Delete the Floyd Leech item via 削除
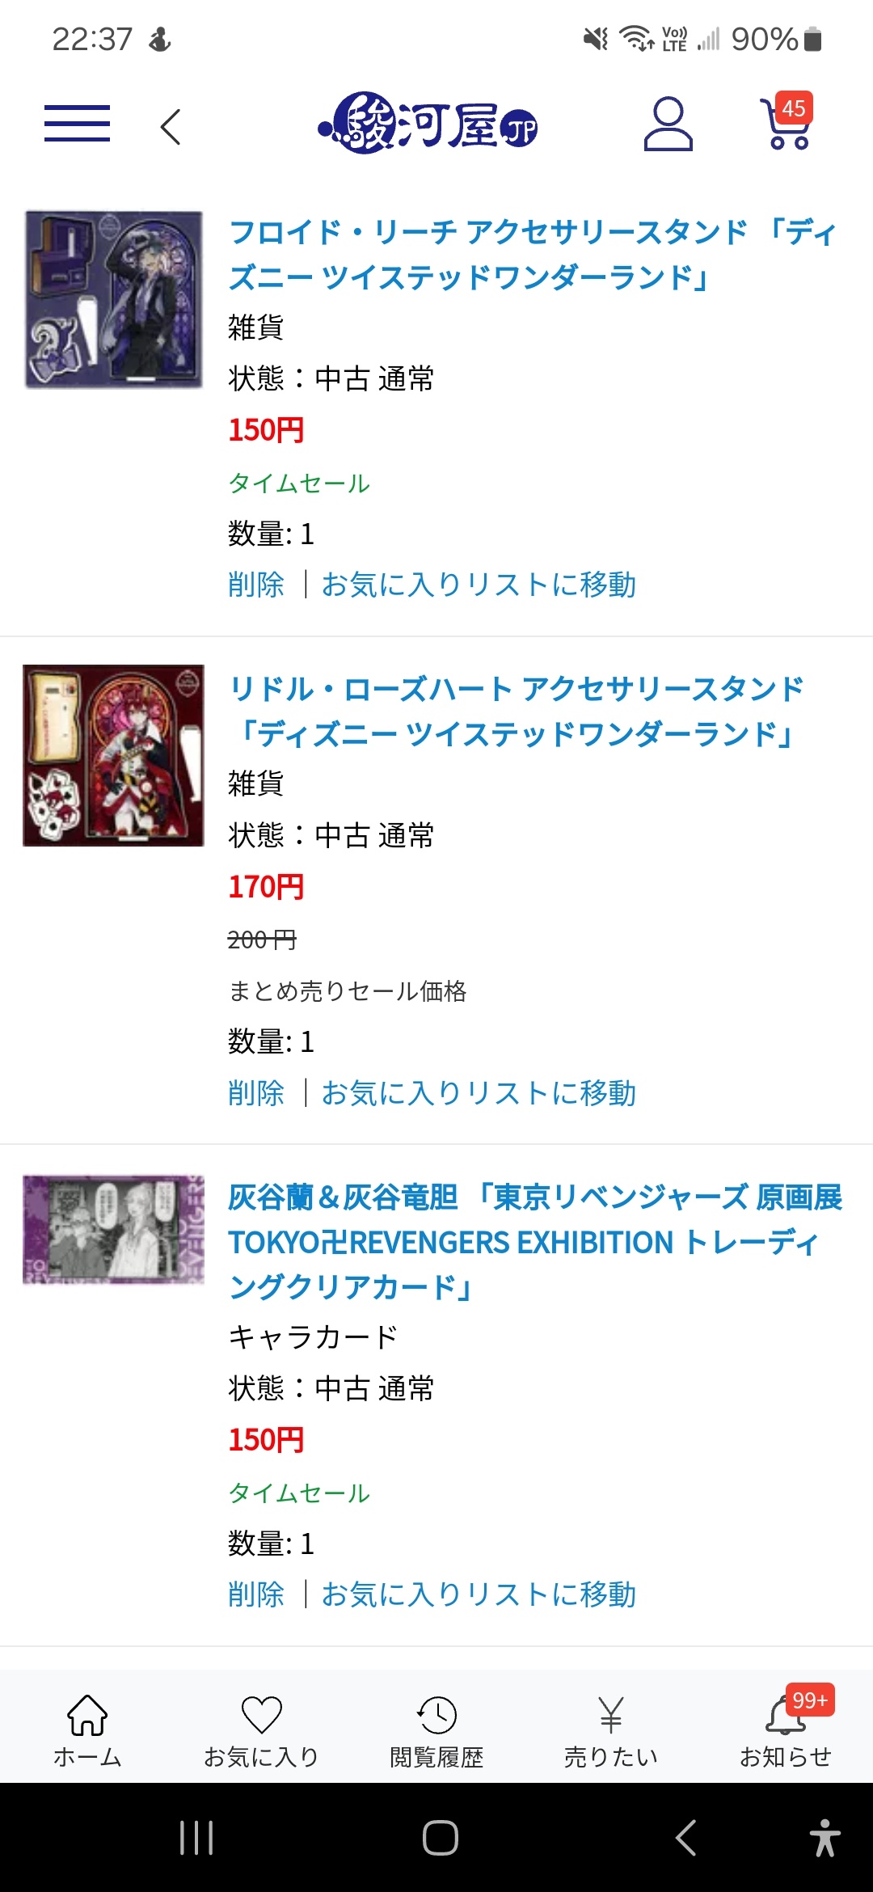This screenshot has height=1892, width=873. click(x=256, y=585)
